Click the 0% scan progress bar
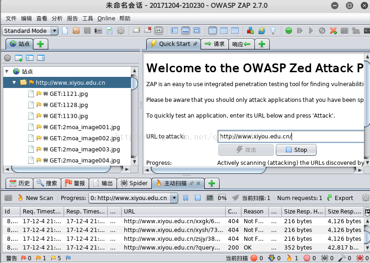This screenshot has height=263, width=370. (222, 198)
